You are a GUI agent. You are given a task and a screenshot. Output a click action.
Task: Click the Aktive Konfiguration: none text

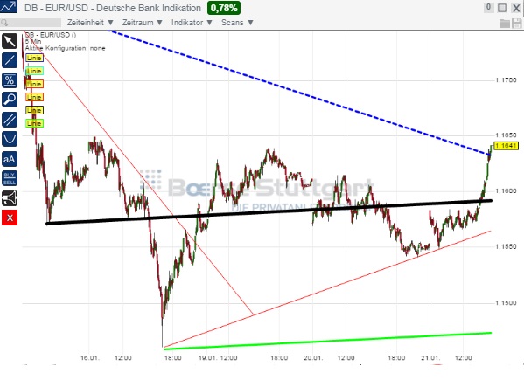point(65,48)
